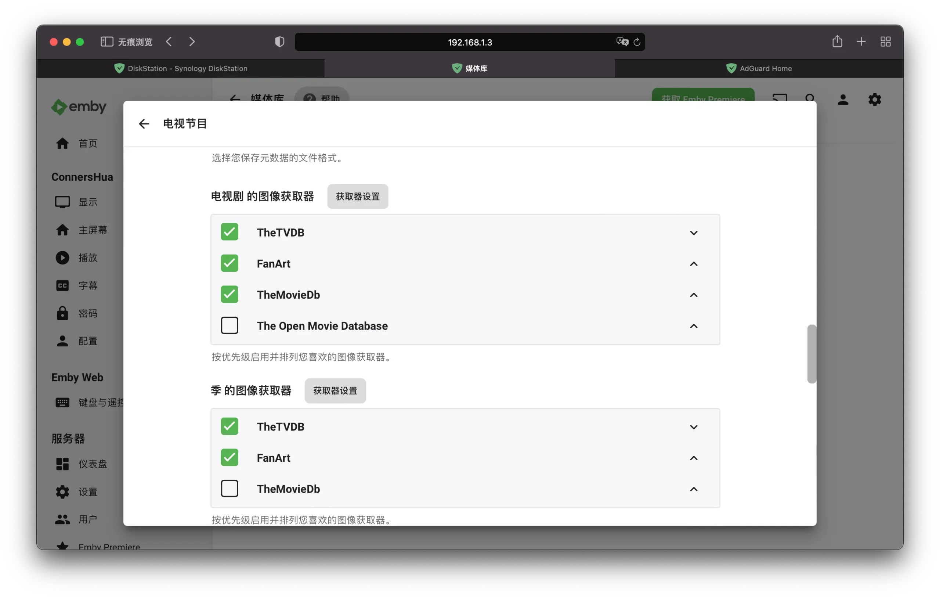
Task: Click the Safari sidebar toggle icon
Action: pos(106,42)
